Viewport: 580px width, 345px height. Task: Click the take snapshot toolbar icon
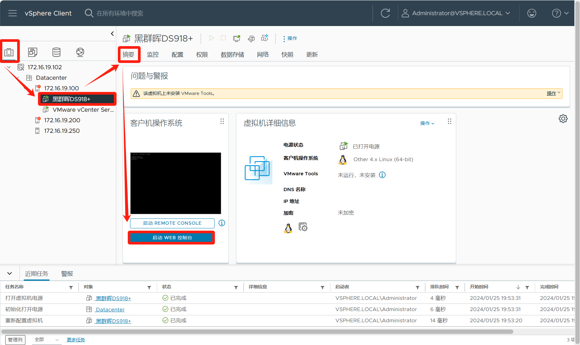pyautogui.click(x=265, y=38)
